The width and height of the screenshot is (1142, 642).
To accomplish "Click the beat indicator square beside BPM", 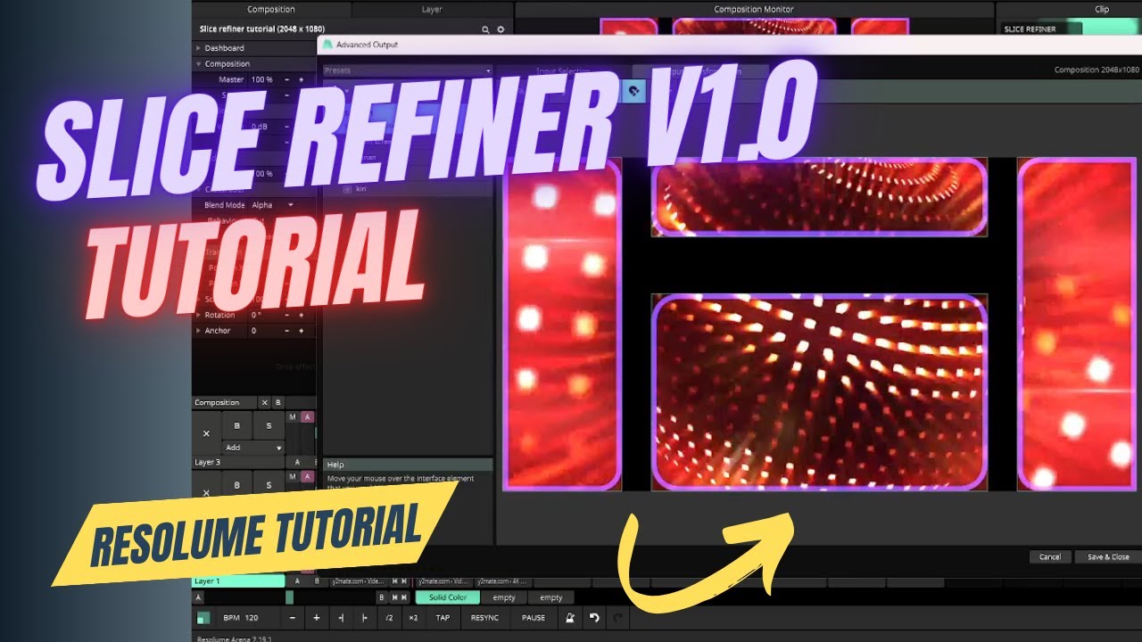I will coord(203,617).
